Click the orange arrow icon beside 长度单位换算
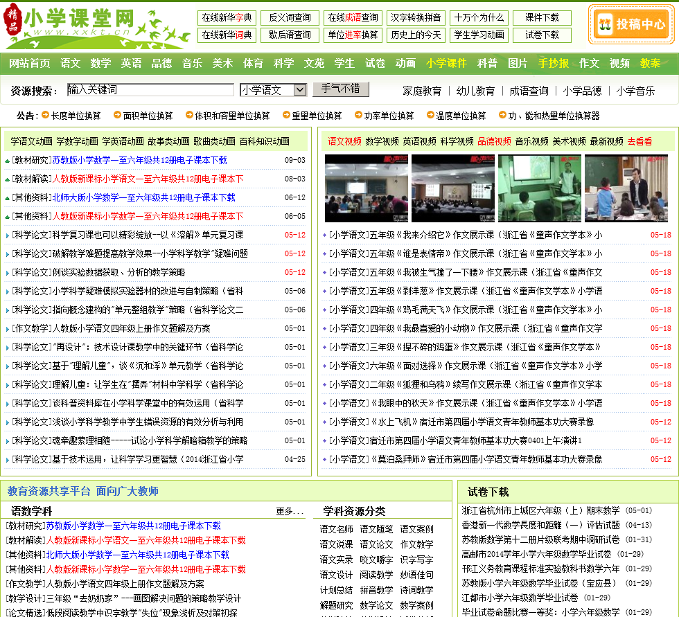 point(45,115)
